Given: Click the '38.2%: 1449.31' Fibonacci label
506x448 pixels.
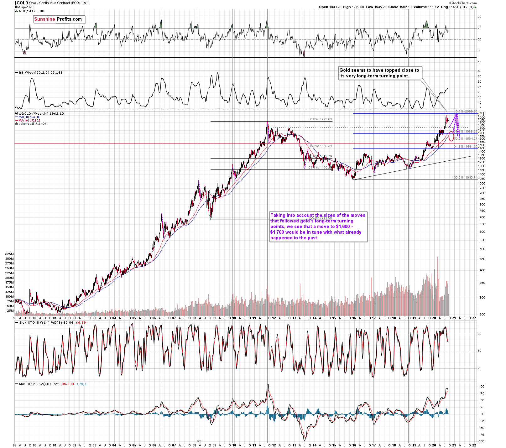Looking at the screenshot, I should [320, 146].
